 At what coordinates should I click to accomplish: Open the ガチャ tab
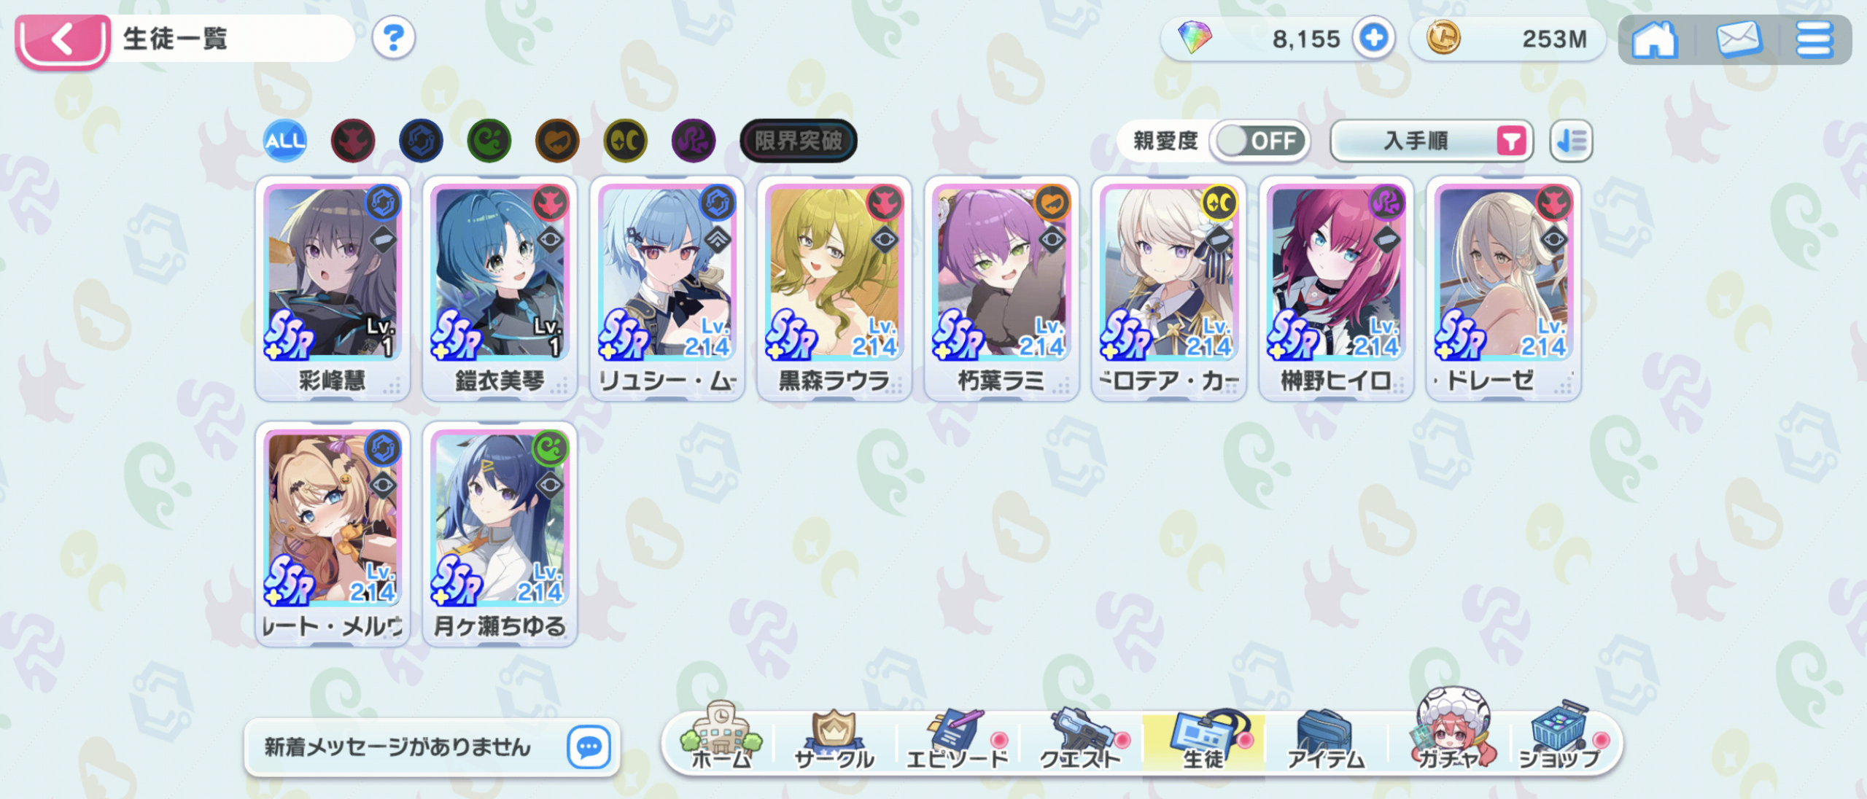pyautogui.click(x=1449, y=733)
